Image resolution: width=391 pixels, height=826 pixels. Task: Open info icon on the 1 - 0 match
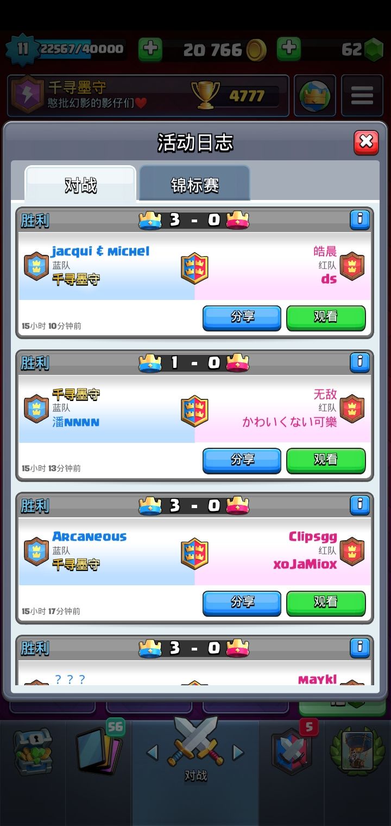(x=360, y=362)
